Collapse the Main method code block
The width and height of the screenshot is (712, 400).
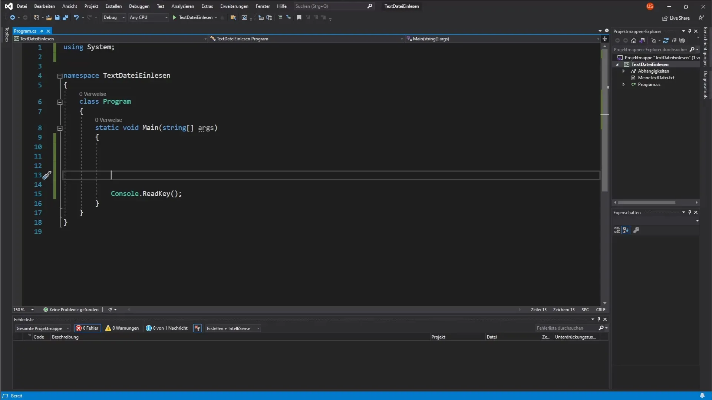60,128
